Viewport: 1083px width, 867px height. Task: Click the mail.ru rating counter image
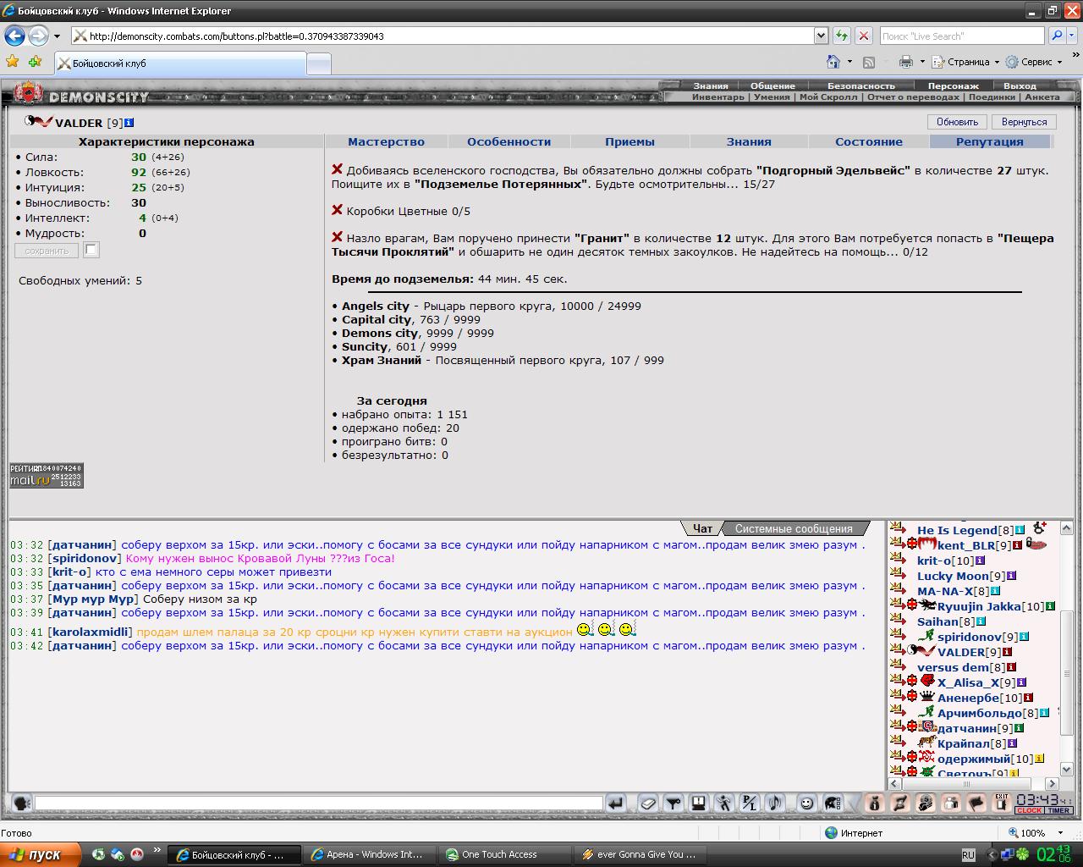(47, 475)
